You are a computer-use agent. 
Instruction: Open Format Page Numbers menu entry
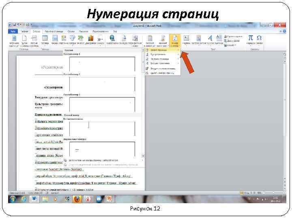163,69
